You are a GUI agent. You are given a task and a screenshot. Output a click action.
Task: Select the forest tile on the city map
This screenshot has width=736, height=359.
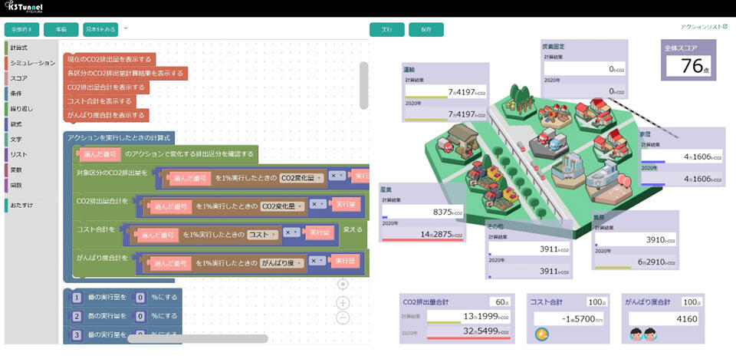[x=519, y=101]
